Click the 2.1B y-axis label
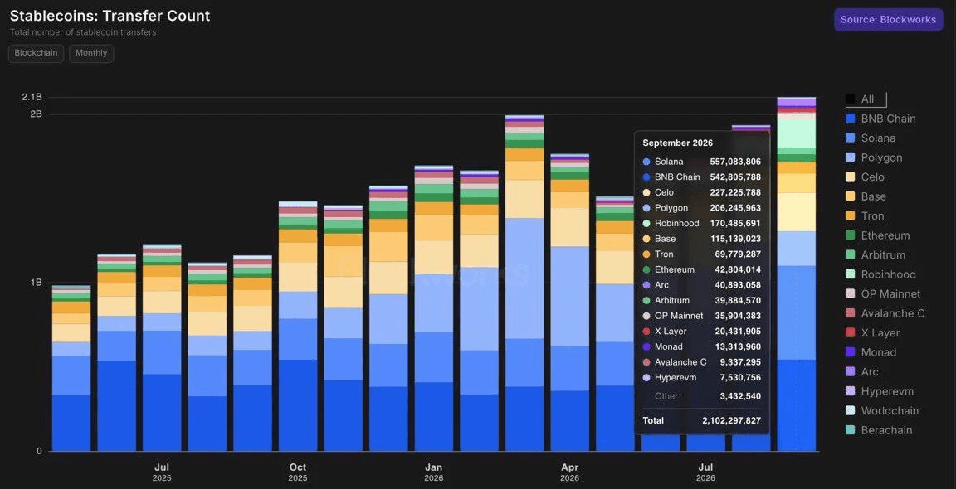Image resolution: width=956 pixels, height=489 pixels. click(x=32, y=98)
